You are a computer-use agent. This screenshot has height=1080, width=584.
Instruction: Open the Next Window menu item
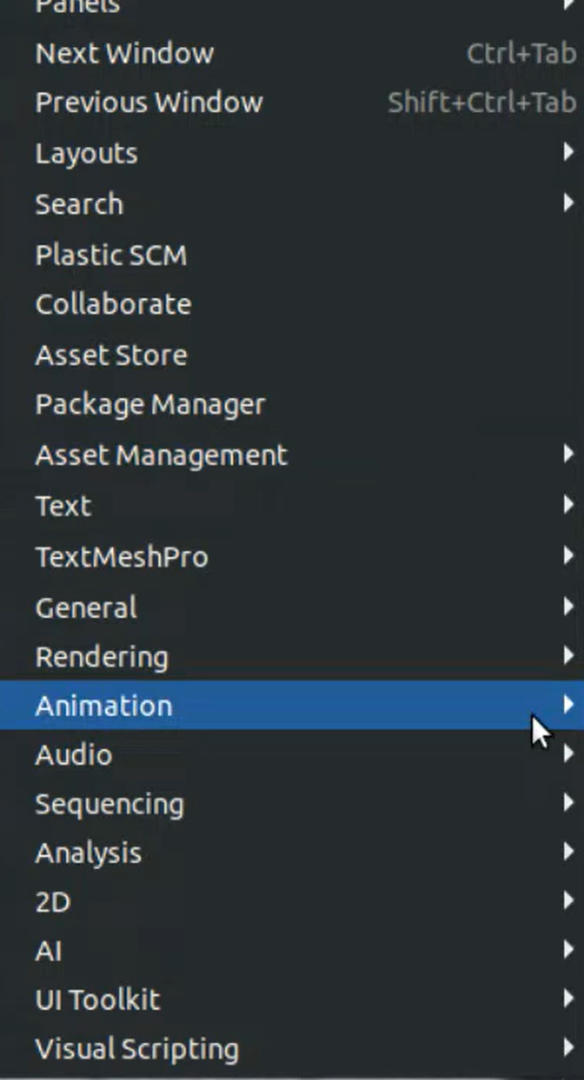pos(124,53)
